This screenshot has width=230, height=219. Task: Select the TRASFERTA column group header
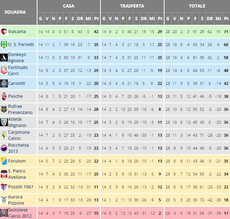tap(132, 6)
